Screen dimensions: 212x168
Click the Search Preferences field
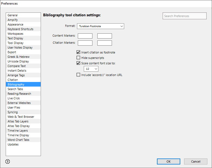pos(184,16)
